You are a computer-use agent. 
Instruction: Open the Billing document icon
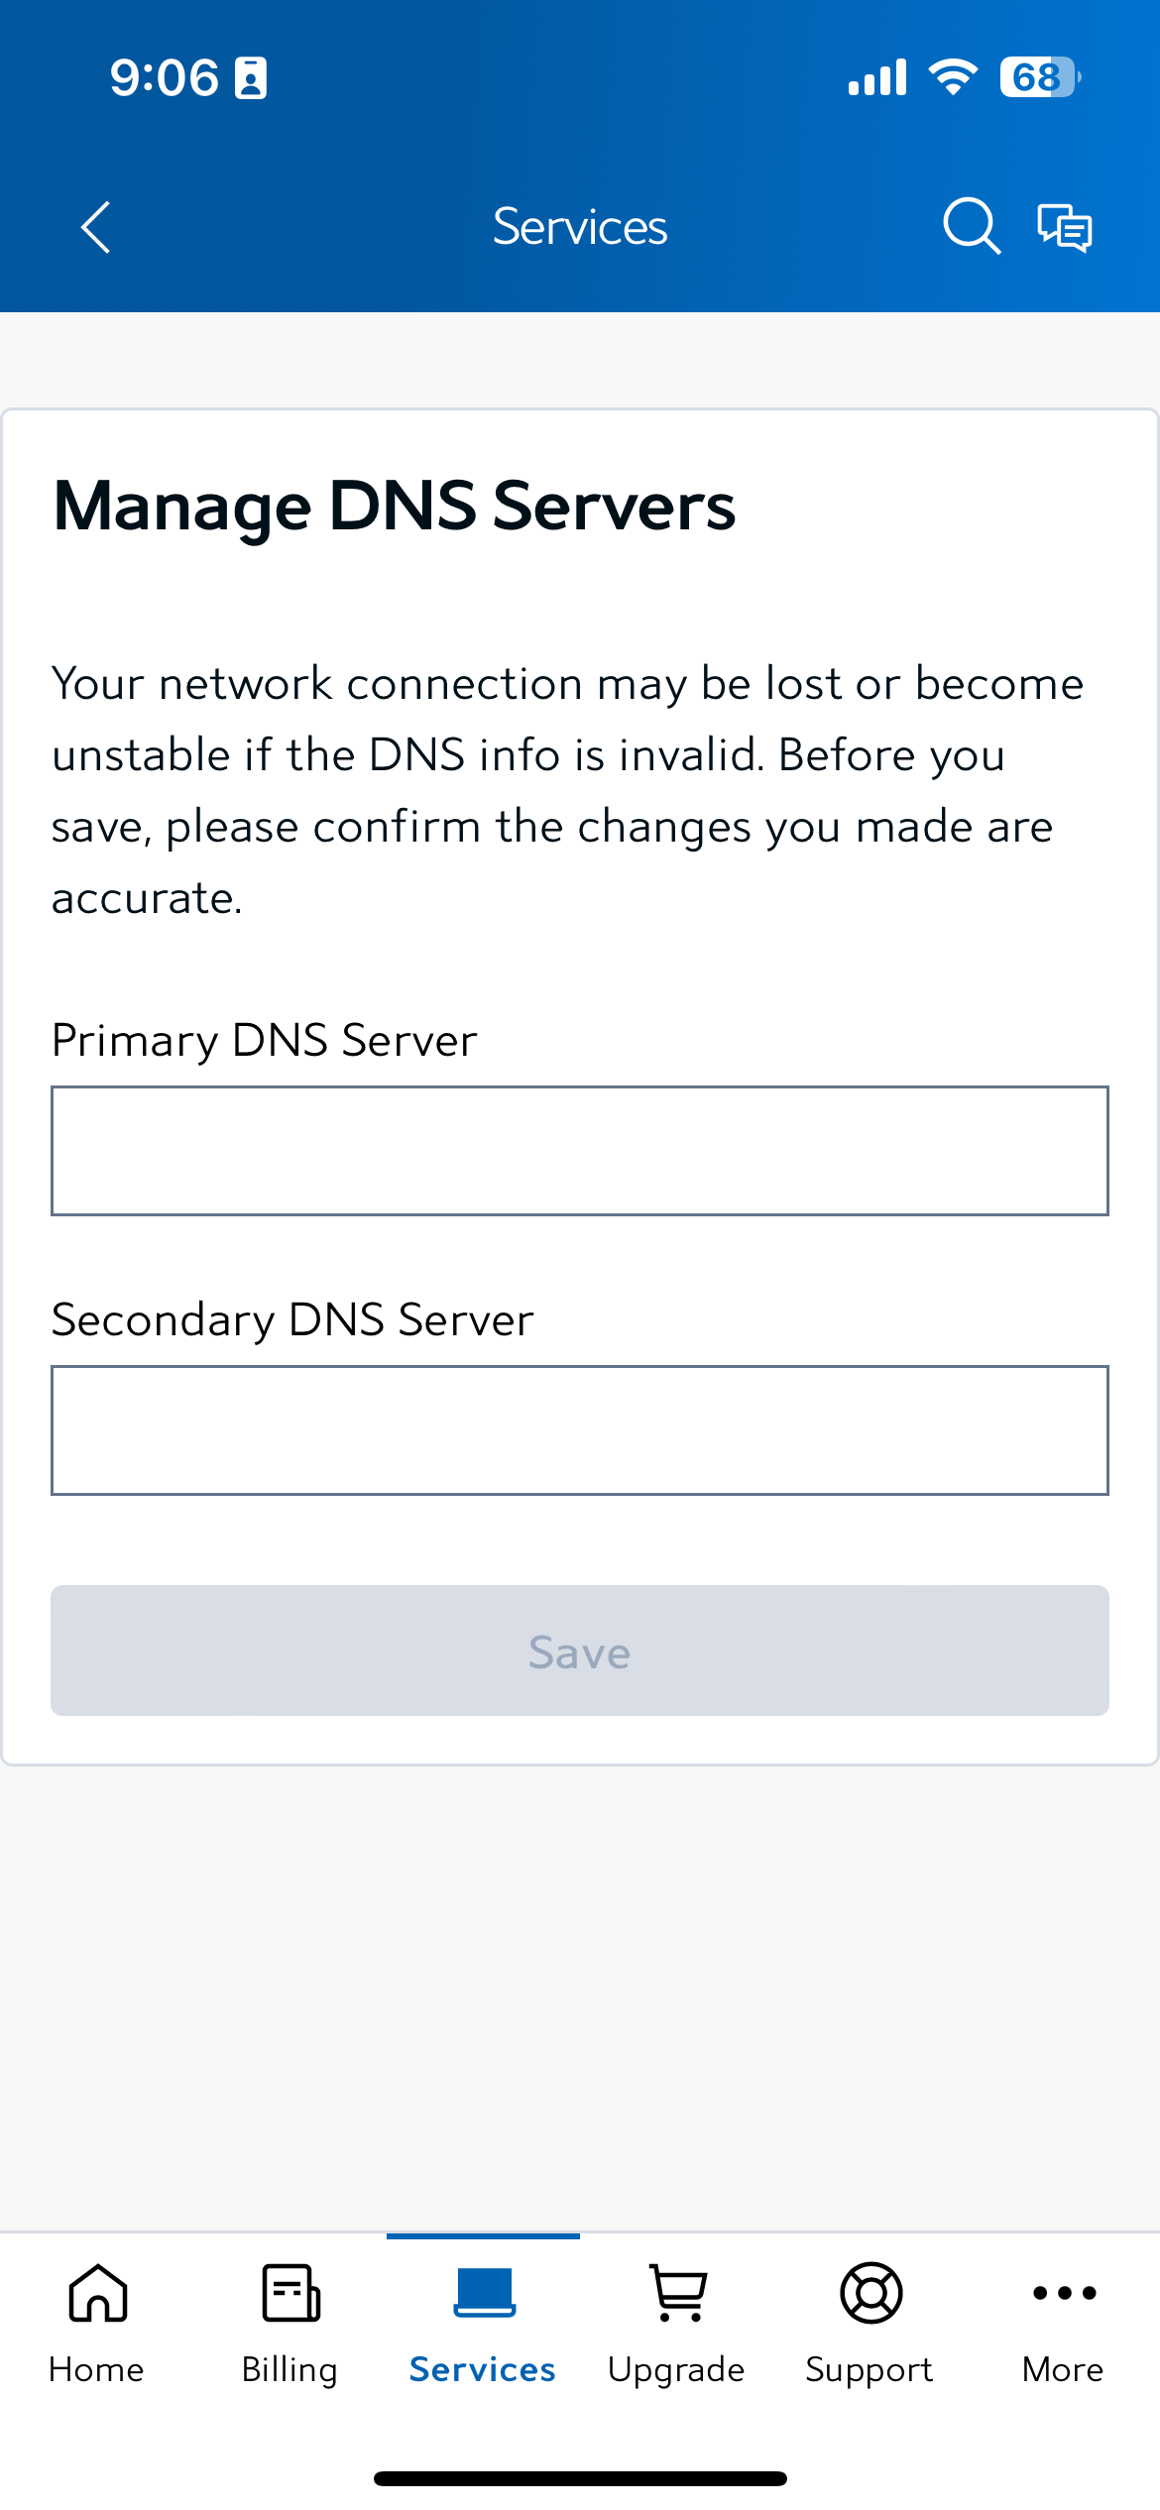(290, 2293)
